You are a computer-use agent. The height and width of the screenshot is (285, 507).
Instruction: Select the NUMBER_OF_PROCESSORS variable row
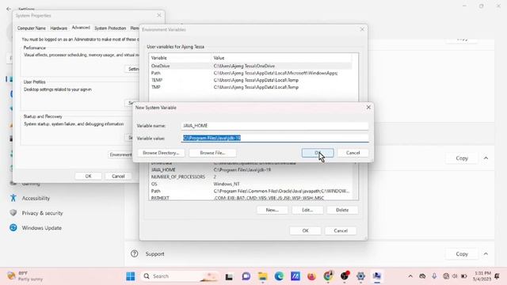click(x=250, y=177)
